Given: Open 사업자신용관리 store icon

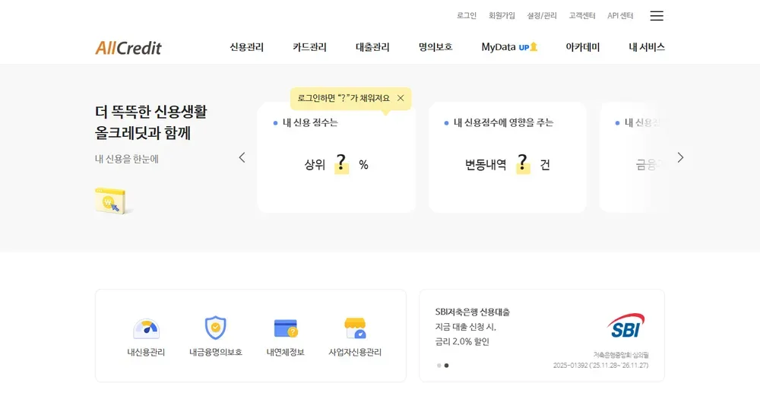Looking at the screenshot, I should coord(355,328).
